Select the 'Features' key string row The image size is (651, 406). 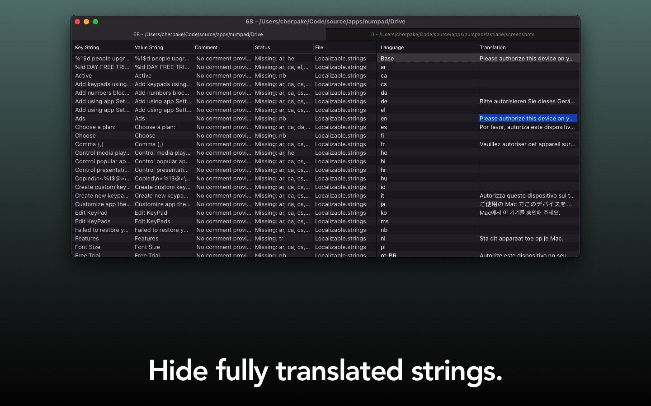pyautogui.click(x=224, y=238)
